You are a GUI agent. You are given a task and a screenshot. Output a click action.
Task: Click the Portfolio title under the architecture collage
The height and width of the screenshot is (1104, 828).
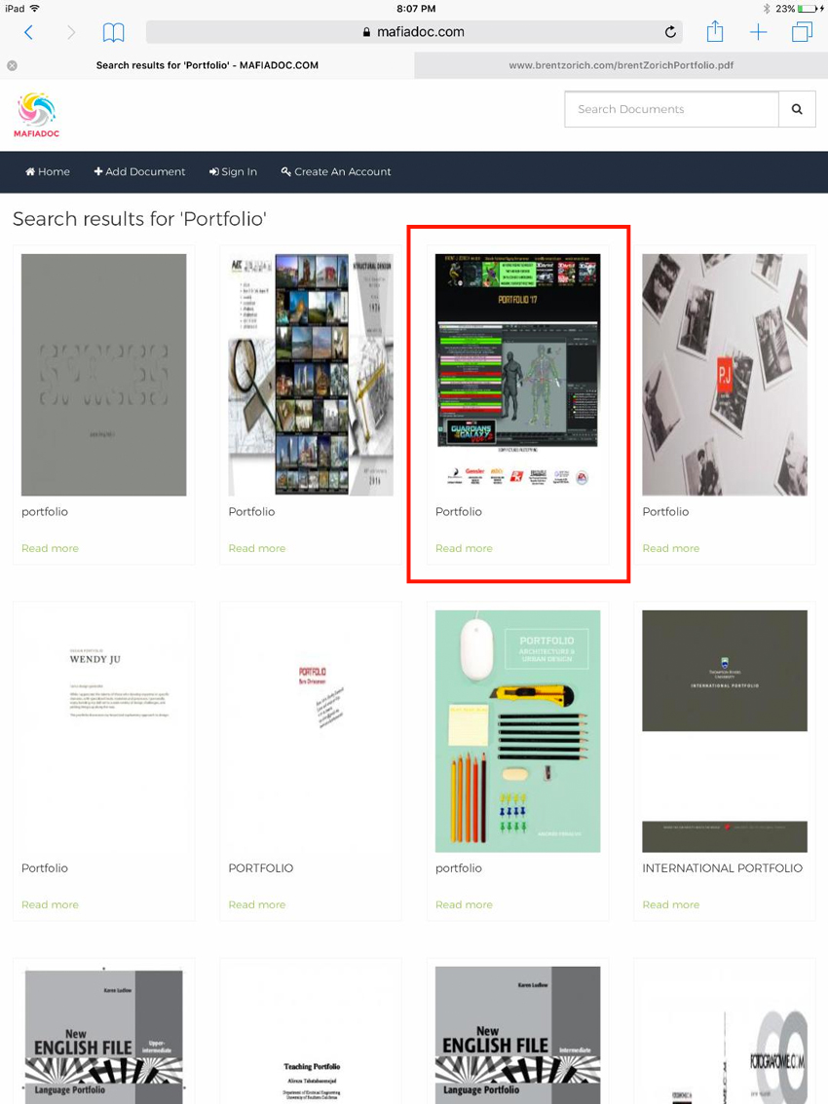(x=251, y=512)
